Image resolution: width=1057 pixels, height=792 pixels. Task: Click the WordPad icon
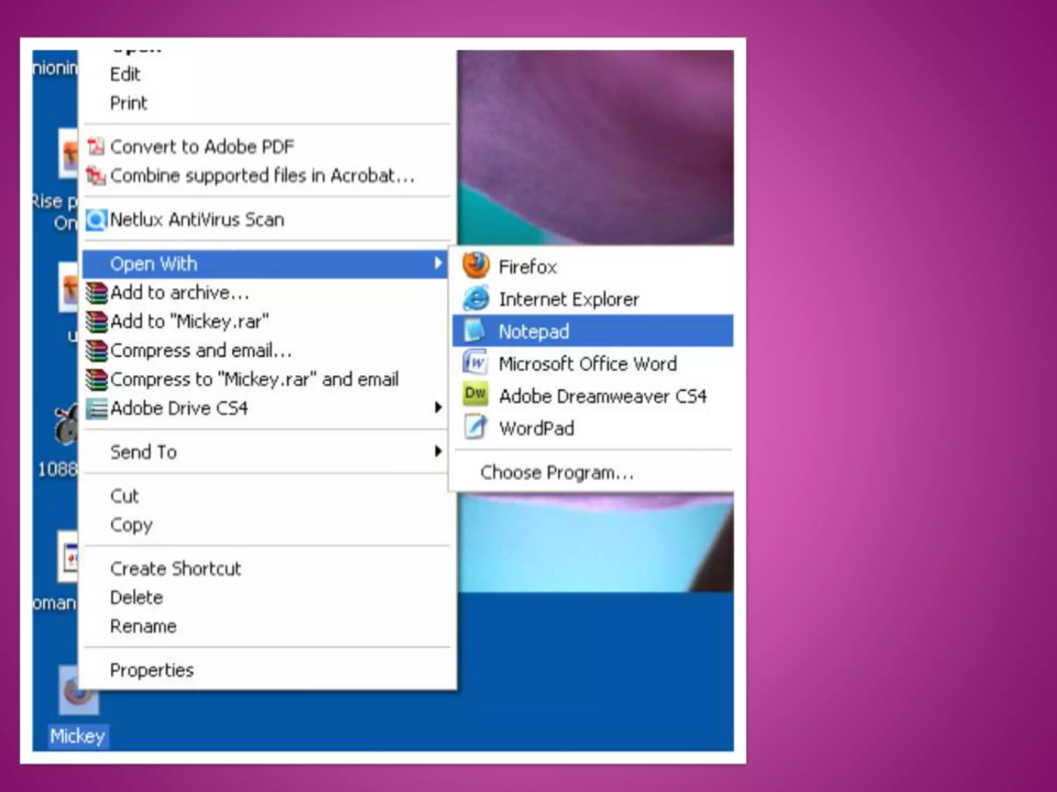[x=475, y=427]
